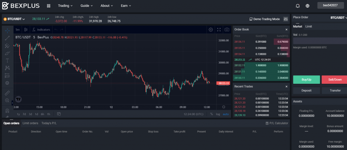Screen dimensions: 347x150
Task: Switch to Demo Trading Mode
Action: 264,19
